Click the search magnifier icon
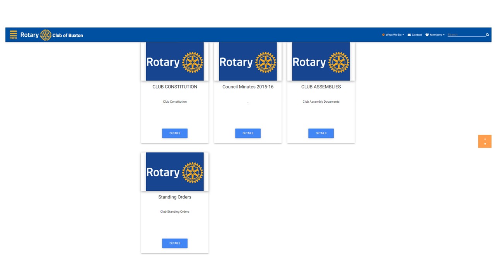 point(487,35)
